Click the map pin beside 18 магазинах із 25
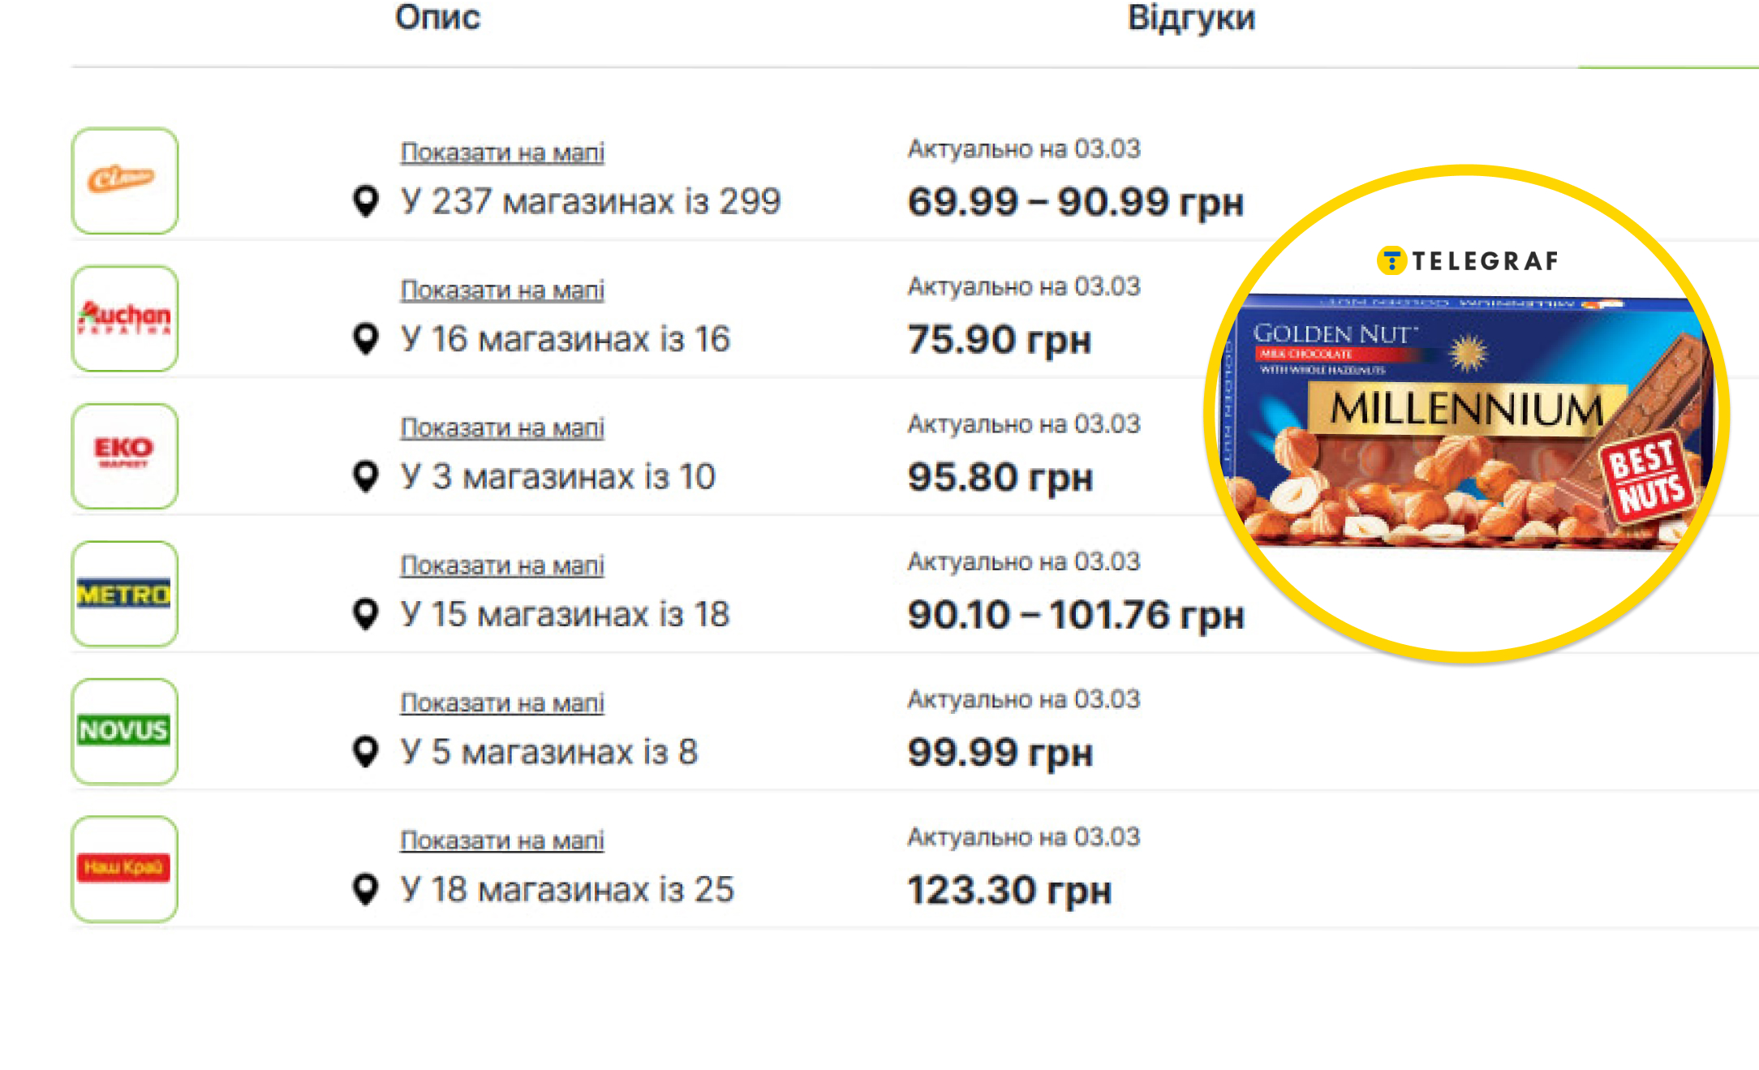Screen dimensions: 1759x1070 (x=366, y=889)
